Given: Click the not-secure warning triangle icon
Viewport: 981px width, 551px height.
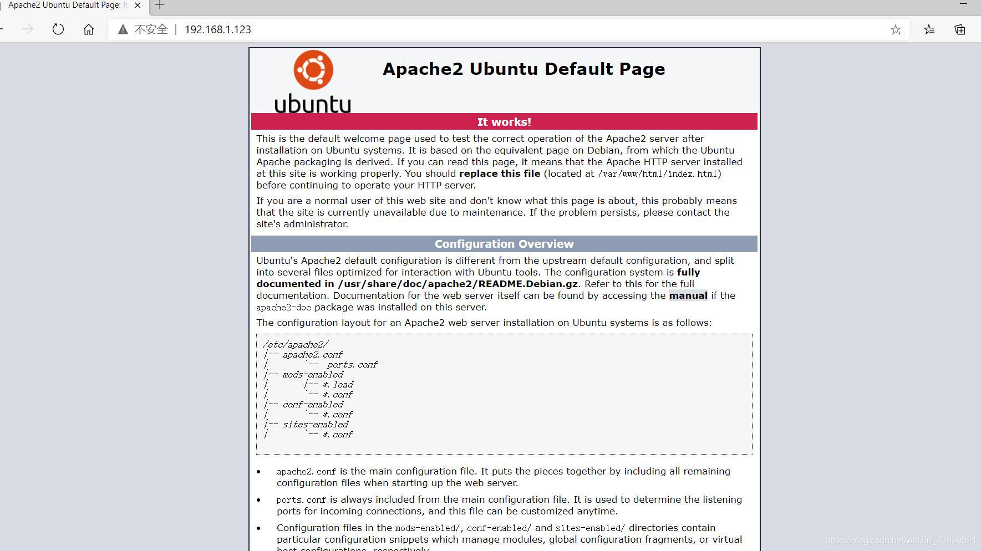Looking at the screenshot, I should [x=123, y=29].
